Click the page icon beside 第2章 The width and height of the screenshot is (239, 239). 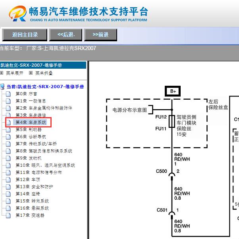8,108
